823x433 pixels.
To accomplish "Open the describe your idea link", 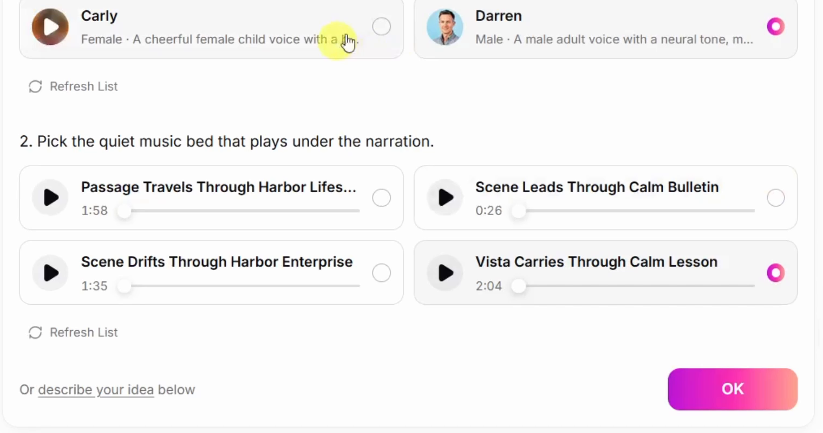I will [x=96, y=390].
